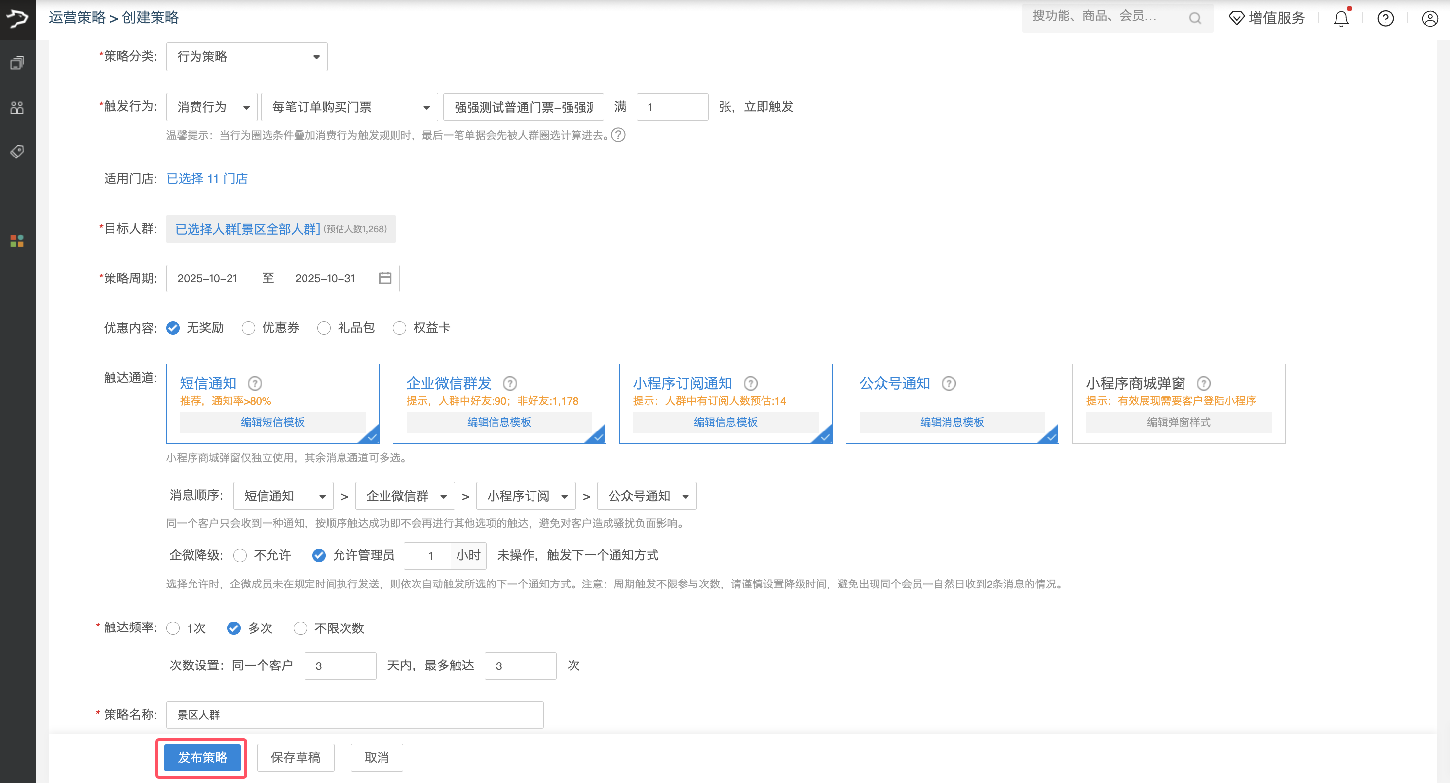The image size is (1450, 783).
Task: Expand the 每笔订单购买门票 dropdown
Action: point(349,106)
